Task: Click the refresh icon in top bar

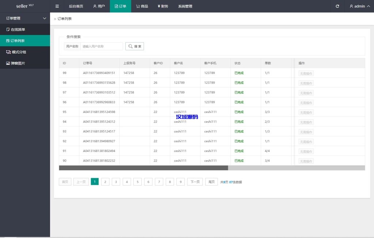Action: point(337,6)
